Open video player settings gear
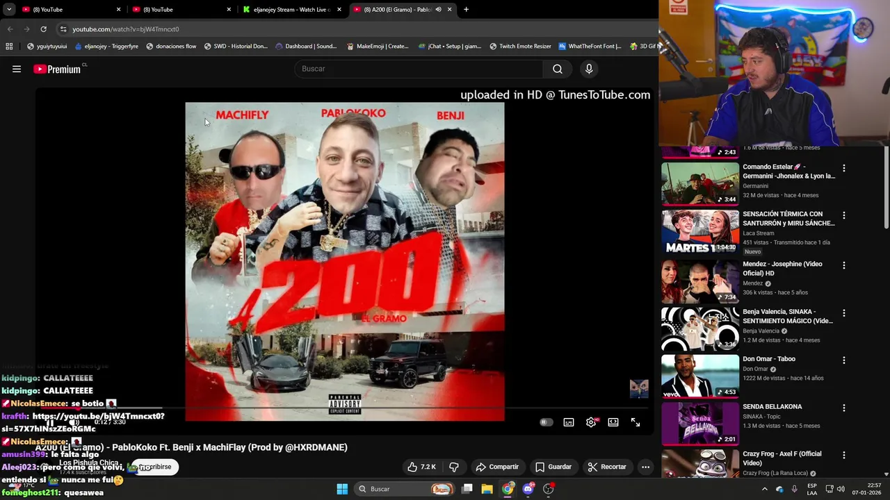The height and width of the screenshot is (500, 890). (x=591, y=422)
